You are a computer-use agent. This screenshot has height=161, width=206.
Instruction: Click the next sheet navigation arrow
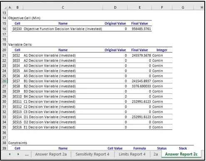pyautogui.click(x=18, y=154)
